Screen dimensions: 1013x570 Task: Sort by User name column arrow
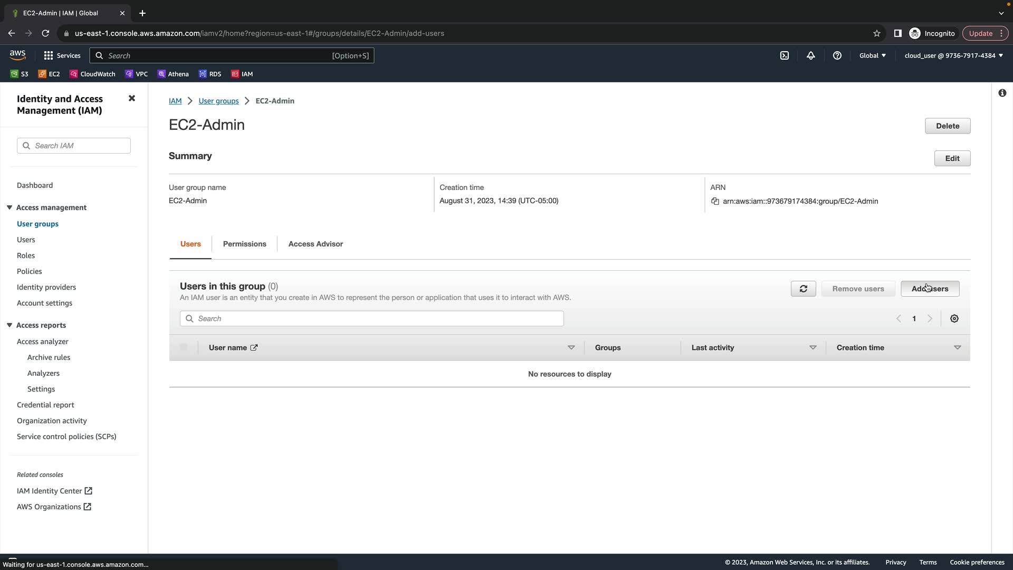tap(571, 348)
